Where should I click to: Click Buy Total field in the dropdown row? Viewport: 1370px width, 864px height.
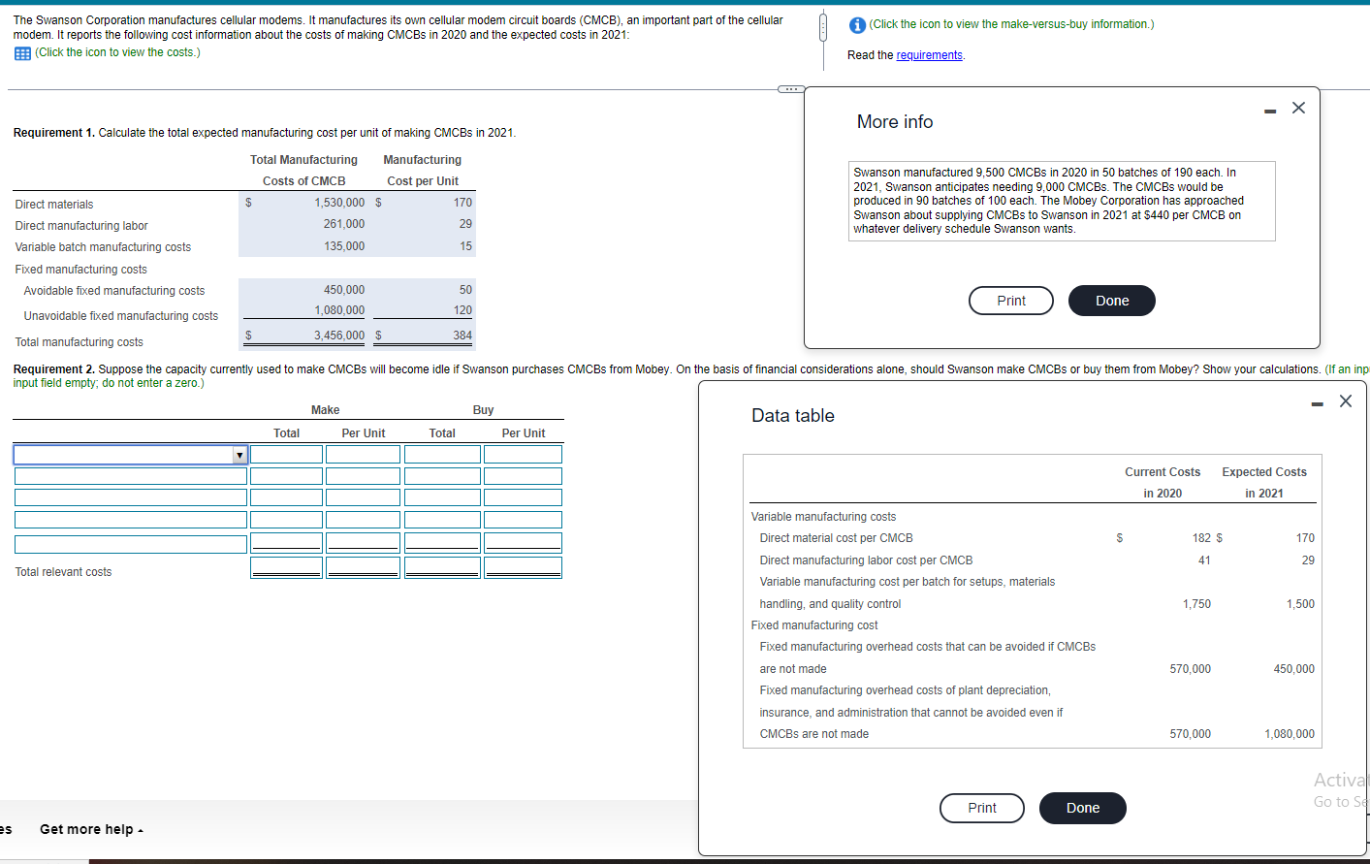pos(442,455)
